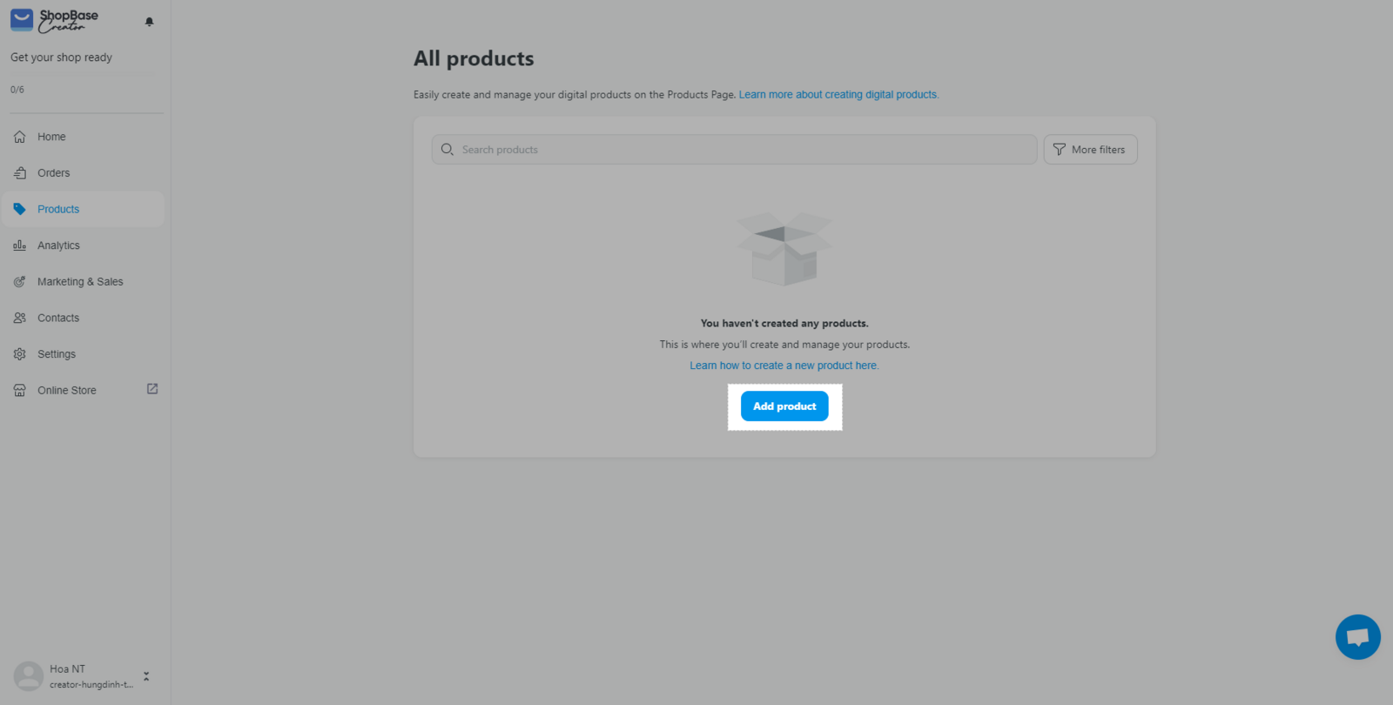This screenshot has width=1393, height=705.
Task: Navigate to Marketing & Sales
Action: (83, 282)
